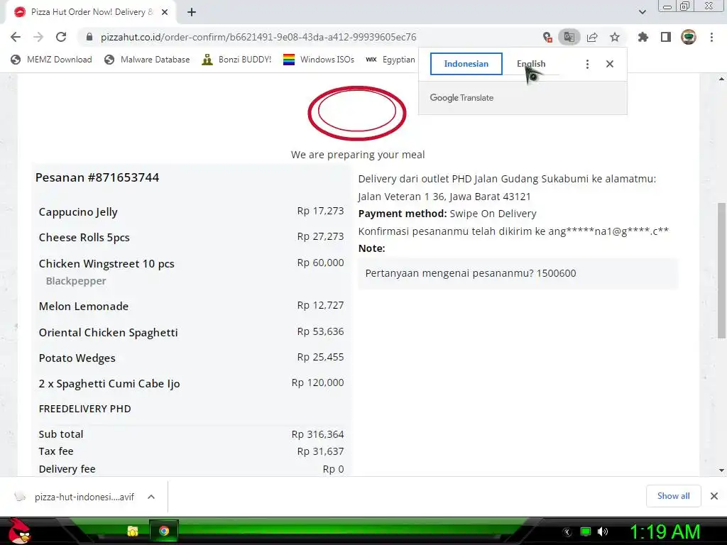
Task: Click the share this page icon
Action: (592, 37)
